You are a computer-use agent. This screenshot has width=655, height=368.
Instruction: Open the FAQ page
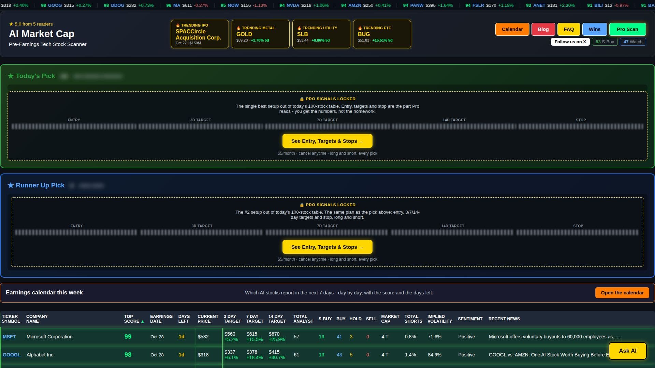(569, 29)
